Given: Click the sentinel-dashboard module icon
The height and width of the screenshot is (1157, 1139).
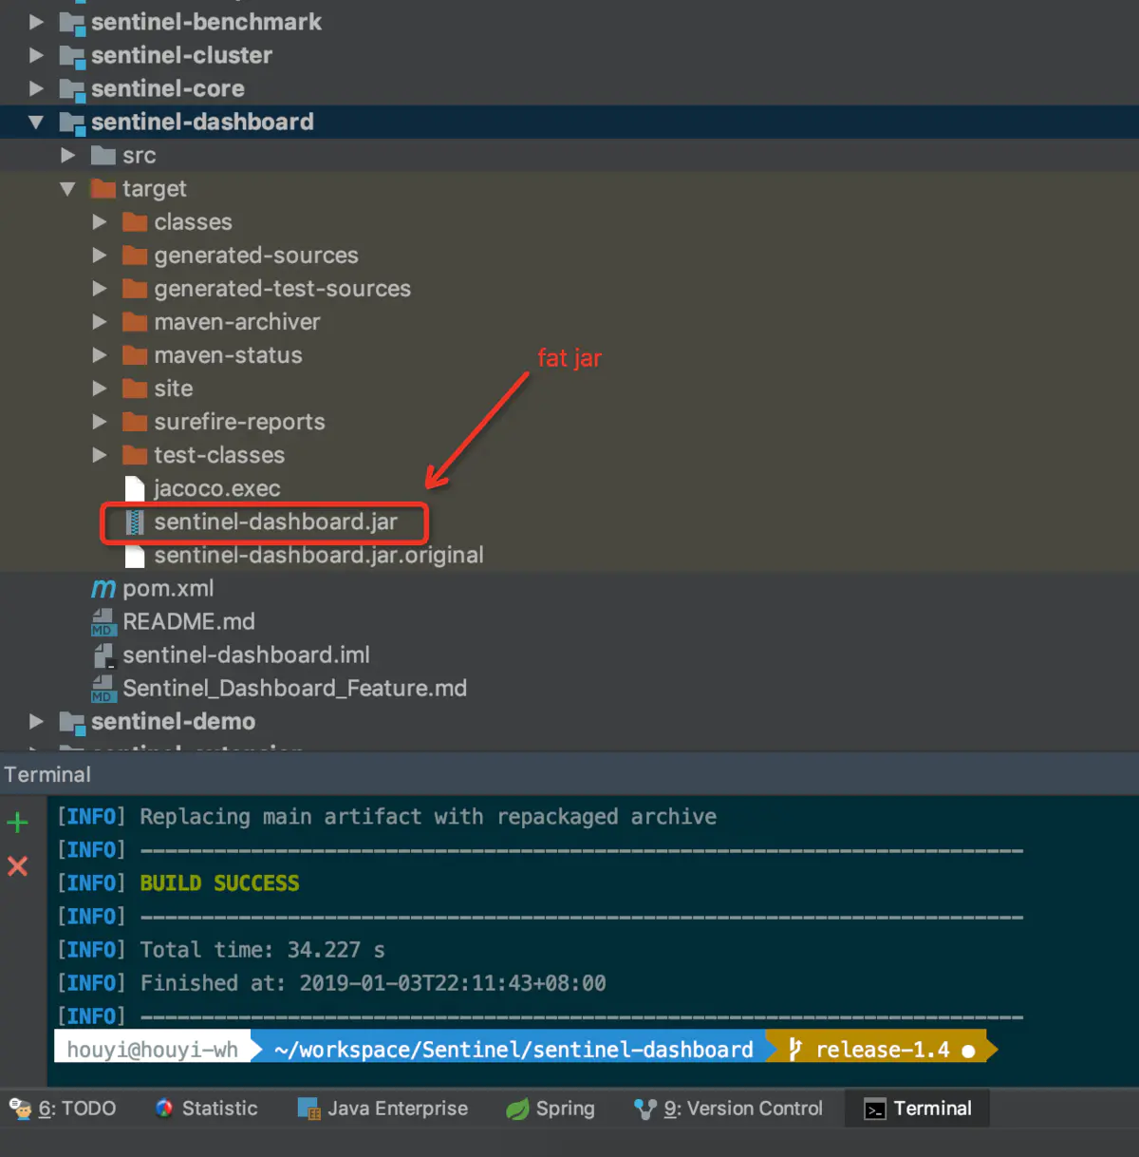Looking at the screenshot, I should tap(72, 123).
